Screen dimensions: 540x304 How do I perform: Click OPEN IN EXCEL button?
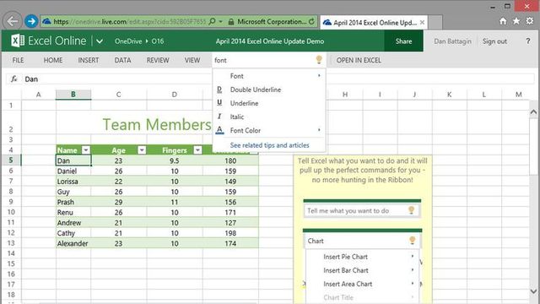(x=359, y=60)
